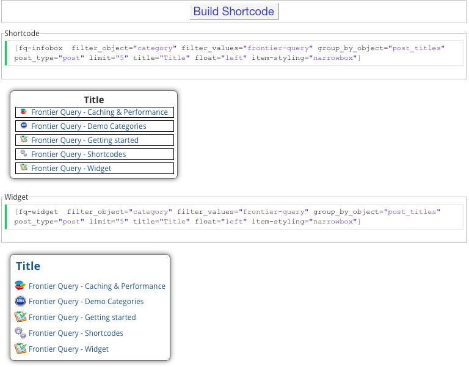Click inside the fq-infobox shortcode code block

232,53
